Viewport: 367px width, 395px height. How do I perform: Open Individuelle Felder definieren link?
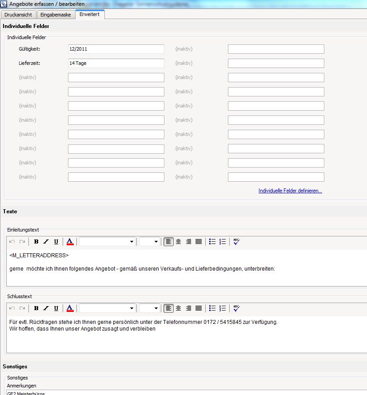point(290,191)
